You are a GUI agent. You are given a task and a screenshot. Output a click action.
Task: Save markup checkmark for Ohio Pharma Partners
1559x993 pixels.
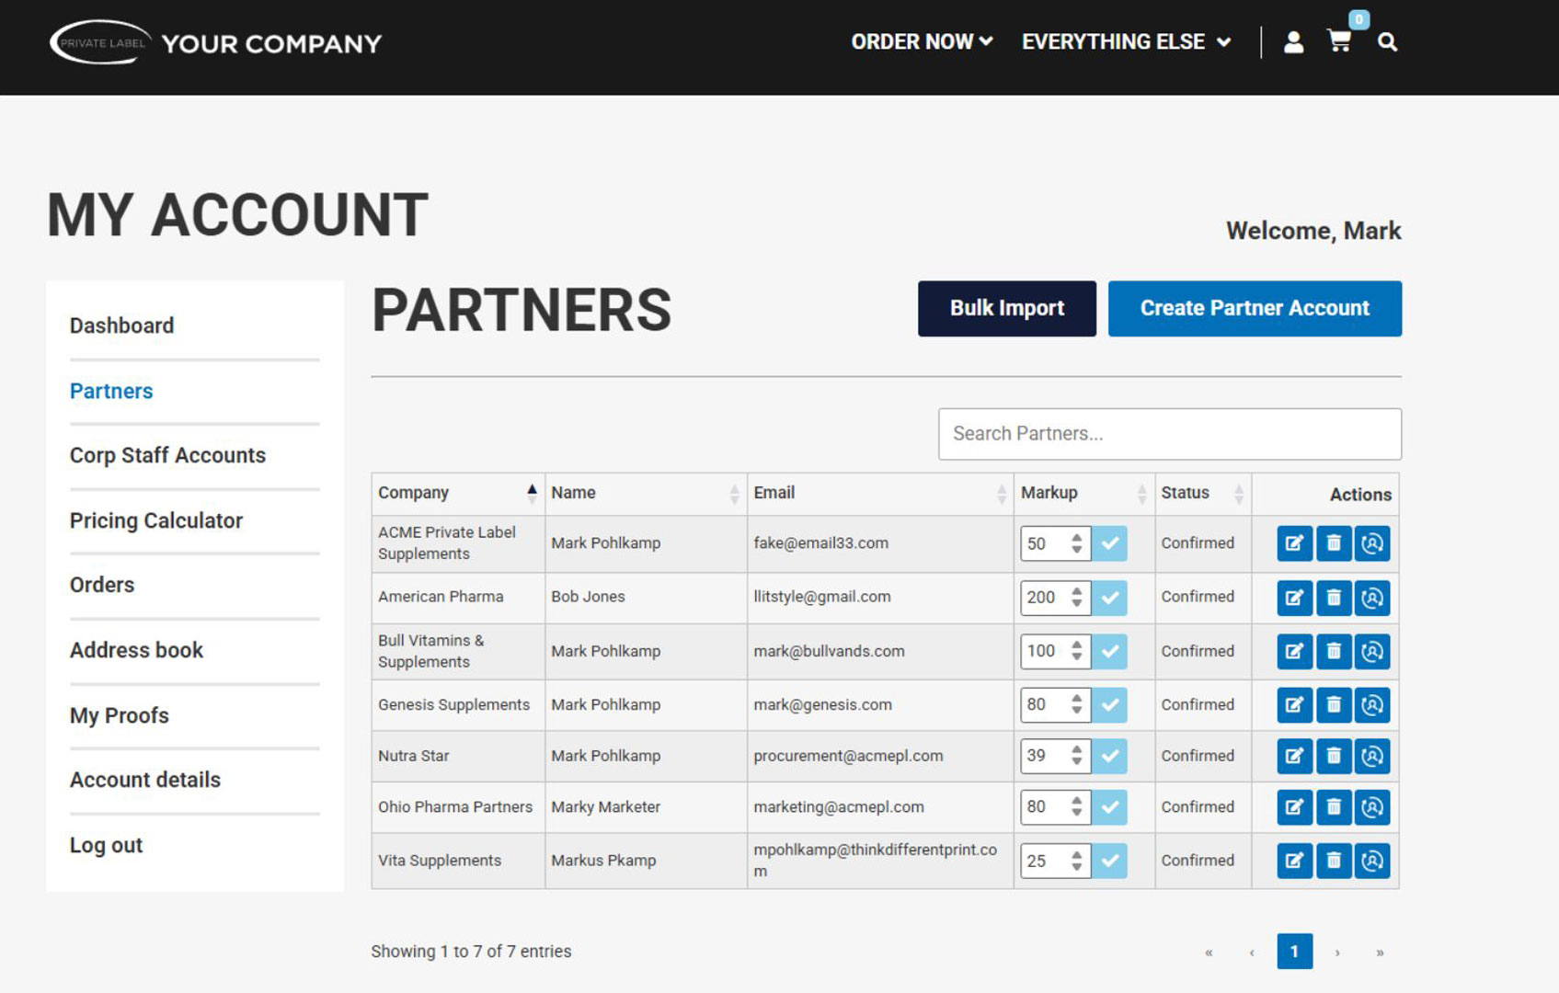pyautogui.click(x=1110, y=807)
